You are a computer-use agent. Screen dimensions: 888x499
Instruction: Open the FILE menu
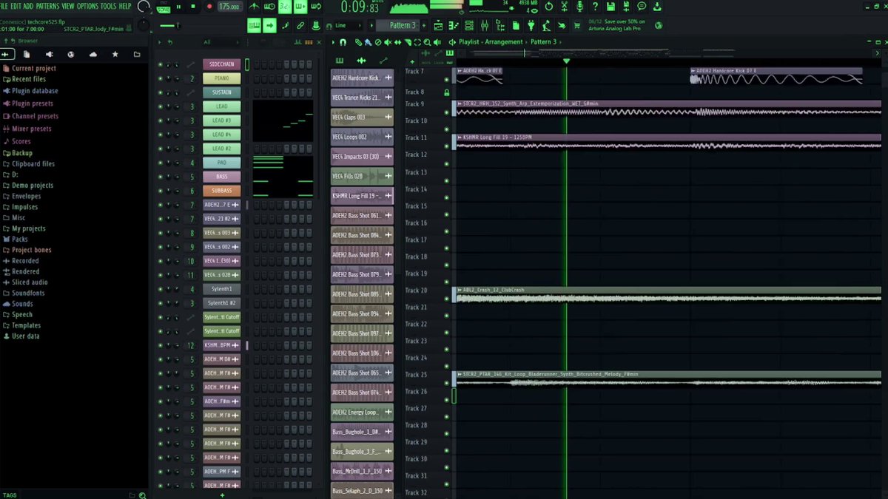pyautogui.click(x=3, y=6)
